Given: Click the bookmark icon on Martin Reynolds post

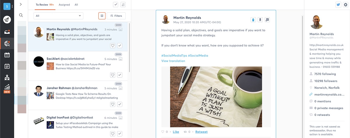Looking at the screenshot, I should (260, 20).
